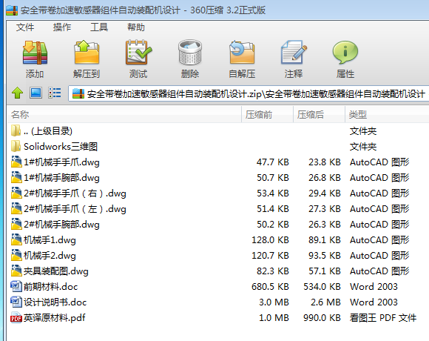Open the 操作 menu

point(62,27)
